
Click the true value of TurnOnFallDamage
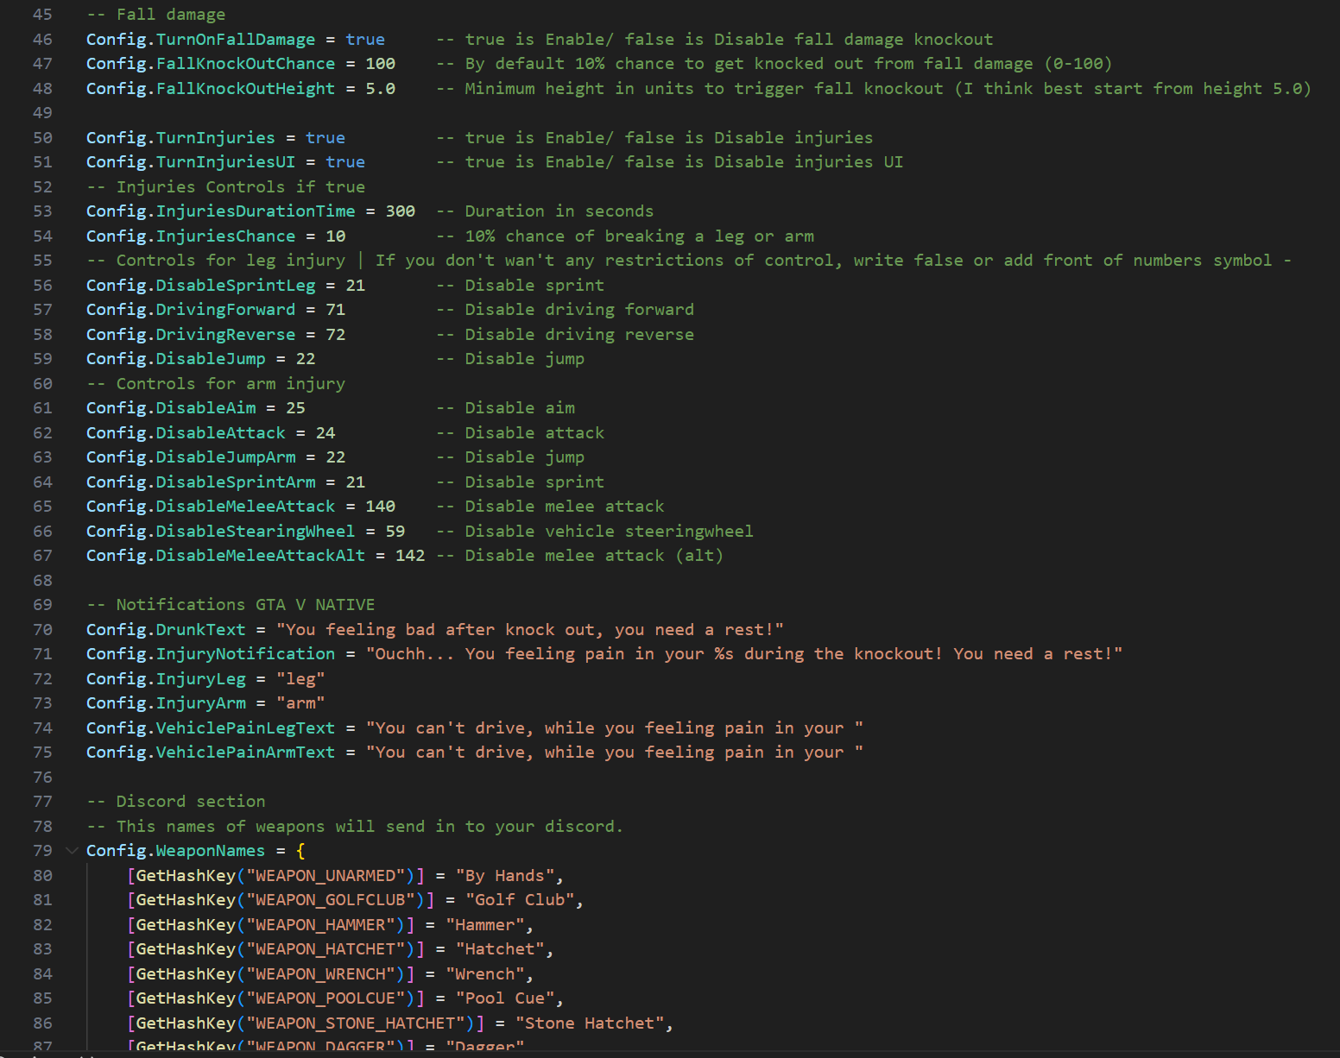(365, 40)
